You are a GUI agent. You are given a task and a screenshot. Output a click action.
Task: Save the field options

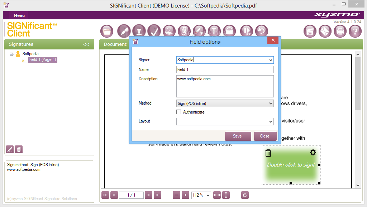pos(238,136)
